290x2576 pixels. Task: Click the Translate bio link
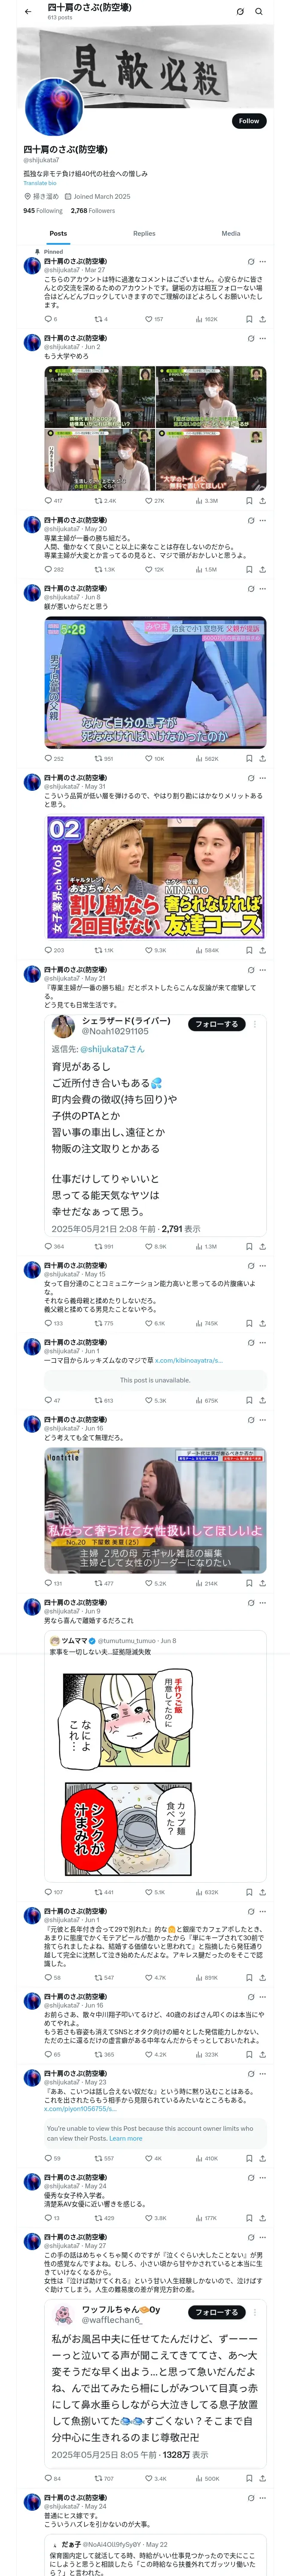pos(40,183)
